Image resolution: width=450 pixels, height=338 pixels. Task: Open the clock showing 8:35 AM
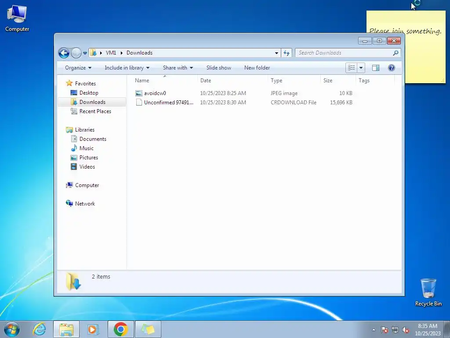point(428,330)
